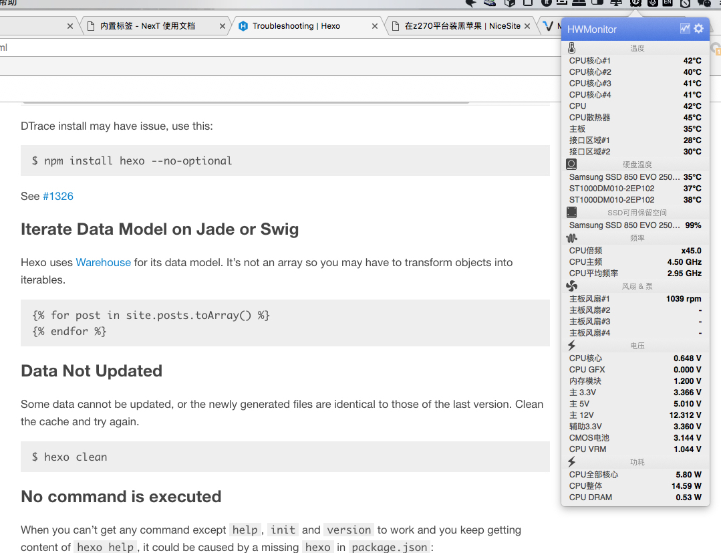Click the HWMonitor title text
Image resolution: width=721 pixels, height=553 pixels.
592,29
